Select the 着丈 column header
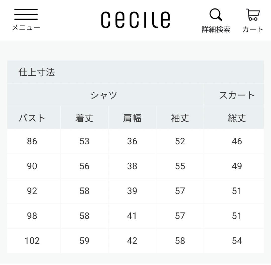Viewport: 271px width, 265px height. [85, 118]
